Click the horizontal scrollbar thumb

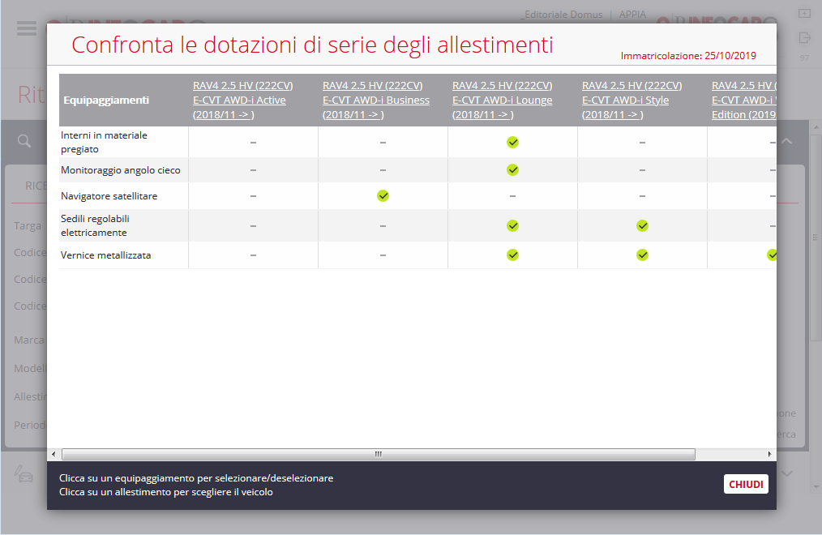click(x=378, y=454)
